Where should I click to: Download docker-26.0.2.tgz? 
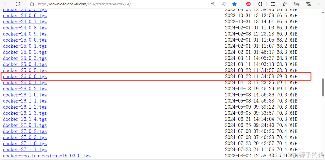pyautogui.click(x=25, y=89)
